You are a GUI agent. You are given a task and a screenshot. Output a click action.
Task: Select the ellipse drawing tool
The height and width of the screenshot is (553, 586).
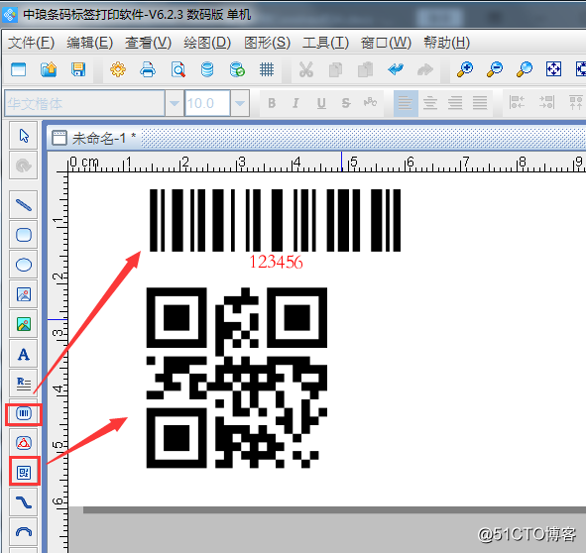24,265
